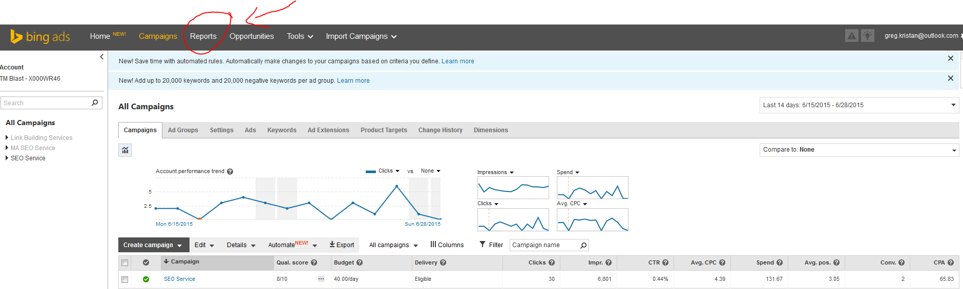Open the All campaigns filter dropdown

pyautogui.click(x=393, y=245)
